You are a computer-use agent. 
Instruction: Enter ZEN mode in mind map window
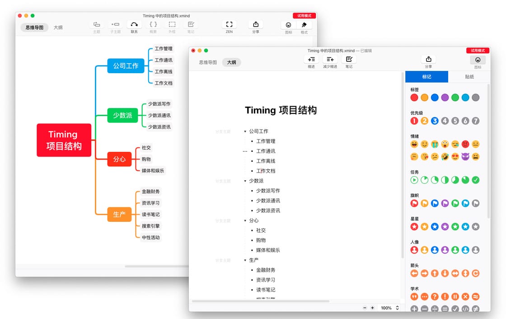click(229, 24)
